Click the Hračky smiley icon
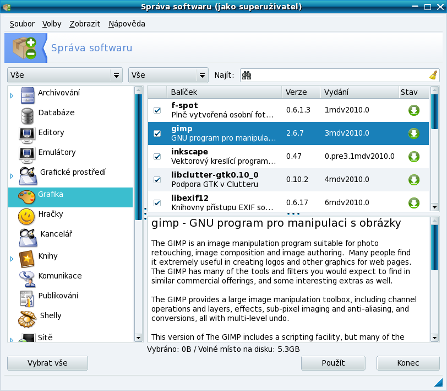 26,217
